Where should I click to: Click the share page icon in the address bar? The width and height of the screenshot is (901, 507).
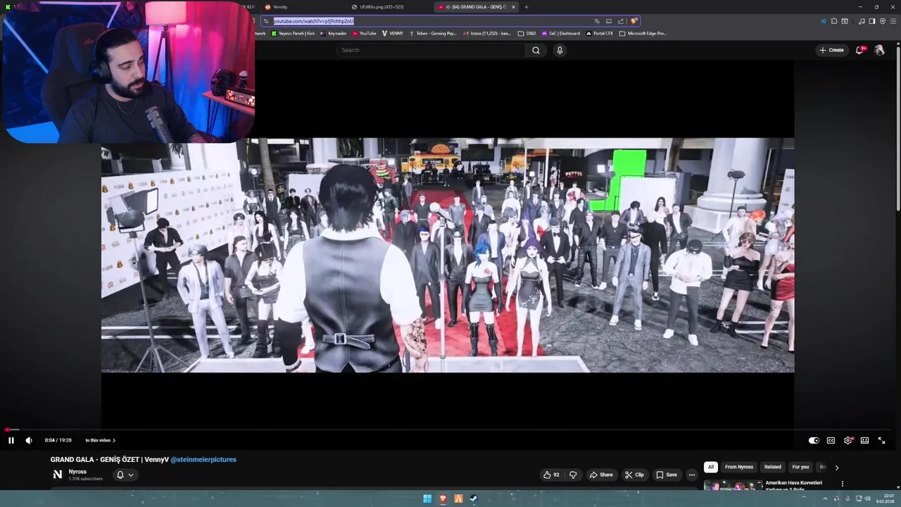tap(621, 21)
